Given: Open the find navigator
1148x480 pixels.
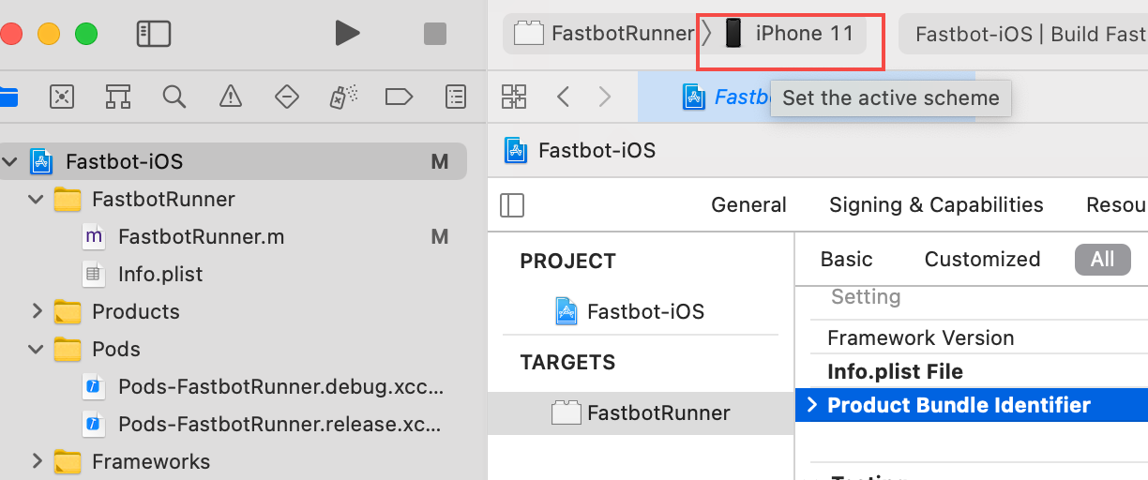Looking at the screenshot, I should pos(174,96).
